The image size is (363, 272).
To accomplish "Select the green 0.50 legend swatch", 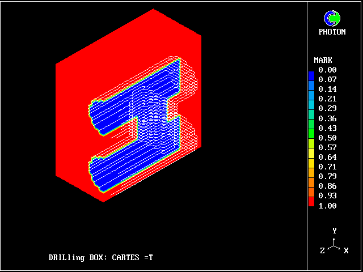I will coord(311,138).
